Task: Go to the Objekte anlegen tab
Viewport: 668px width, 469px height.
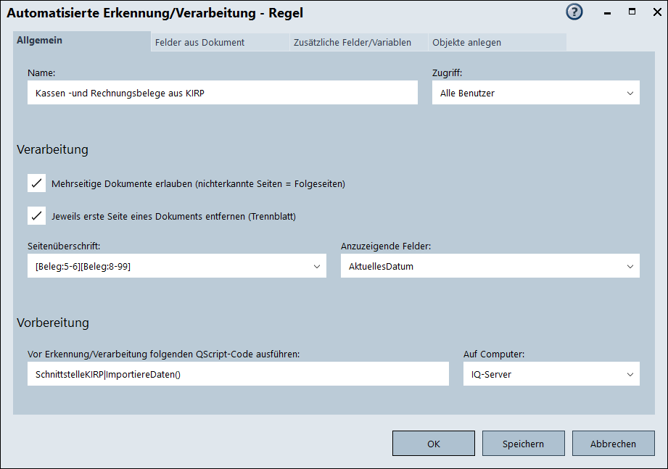Action: pos(466,42)
